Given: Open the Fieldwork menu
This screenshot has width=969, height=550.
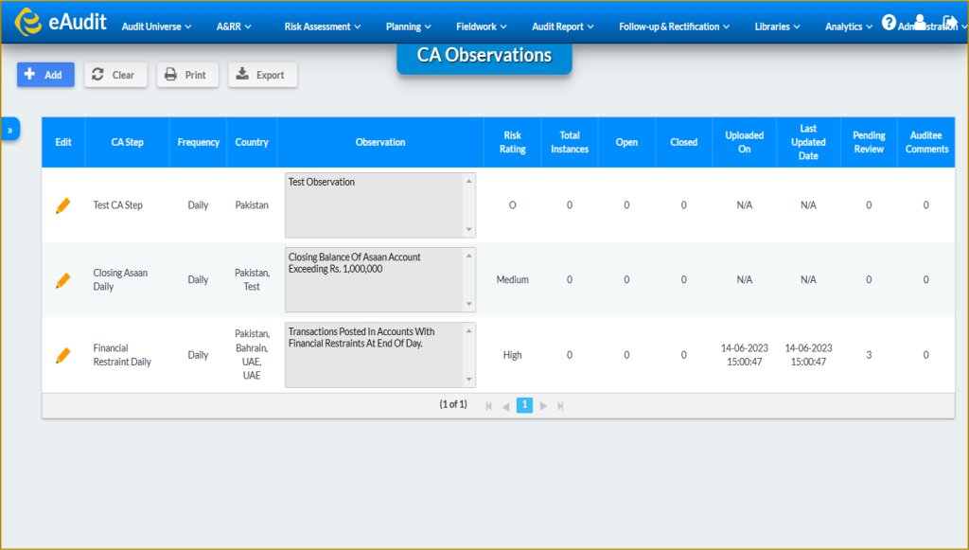Looking at the screenshot, I should click(x=482, y=27).
